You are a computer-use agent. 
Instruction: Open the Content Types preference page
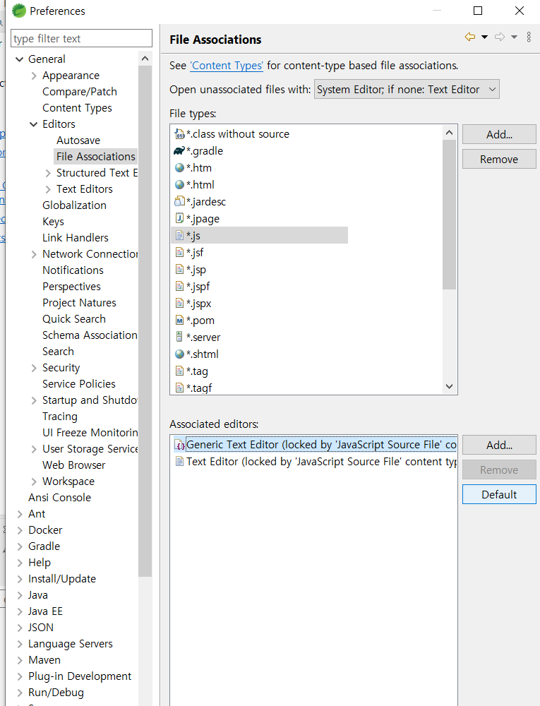77,108
